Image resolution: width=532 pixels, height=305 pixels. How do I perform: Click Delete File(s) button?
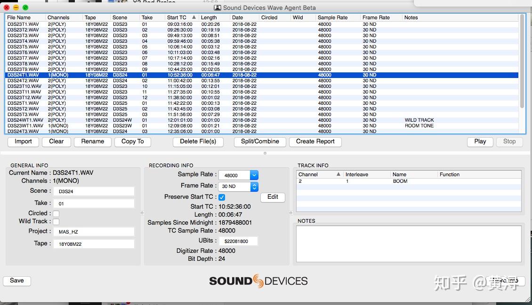pos(198,141)
